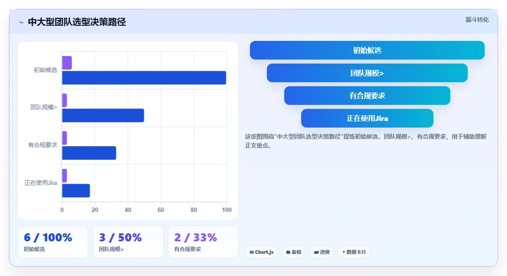The height and width of the screenshot is (276, 507).
Task: Click the purple bar for 正在使用Jira
Action: [x=64, y=176]
